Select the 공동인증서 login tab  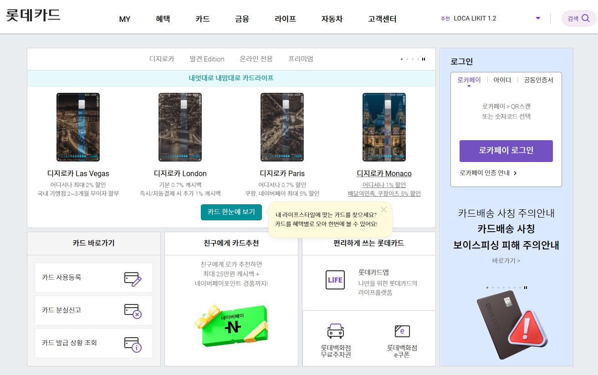(538, 80)
